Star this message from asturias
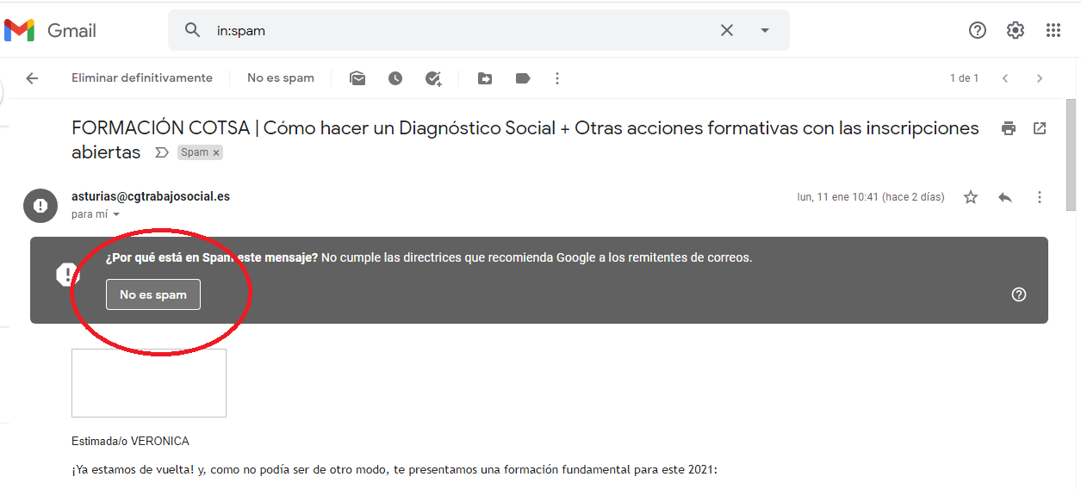 (x=971, y=197)
